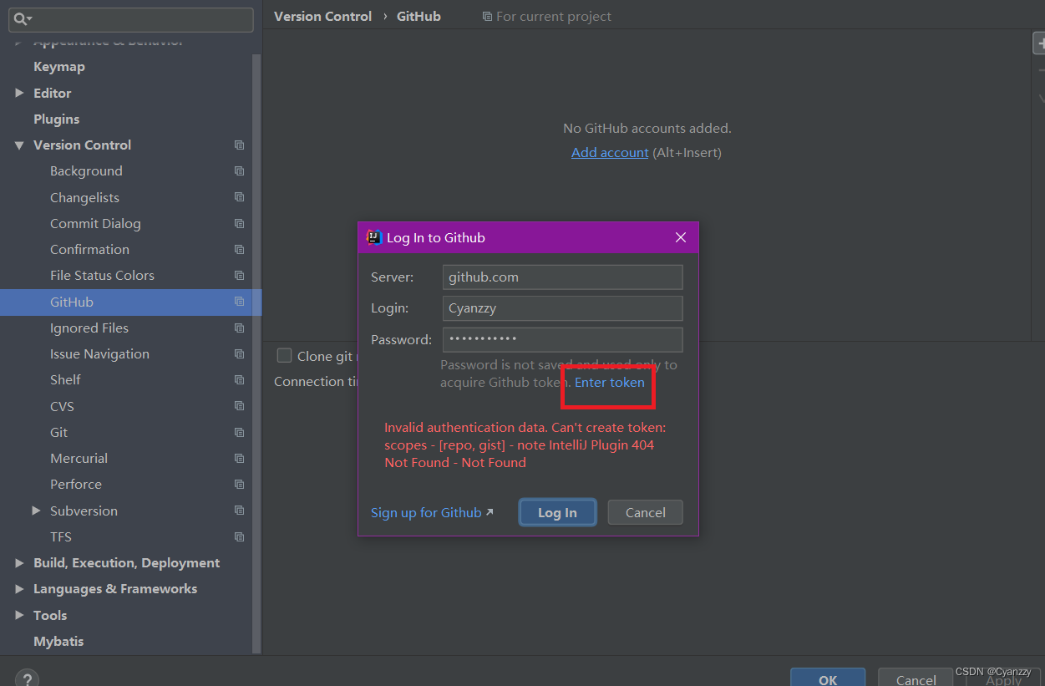Screen dimensions: 1045x686
Task: Open the Plugins settings page
Action: pos(57,119)
